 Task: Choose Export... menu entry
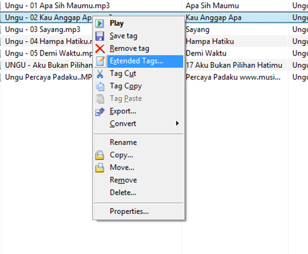tap(139, 111)
